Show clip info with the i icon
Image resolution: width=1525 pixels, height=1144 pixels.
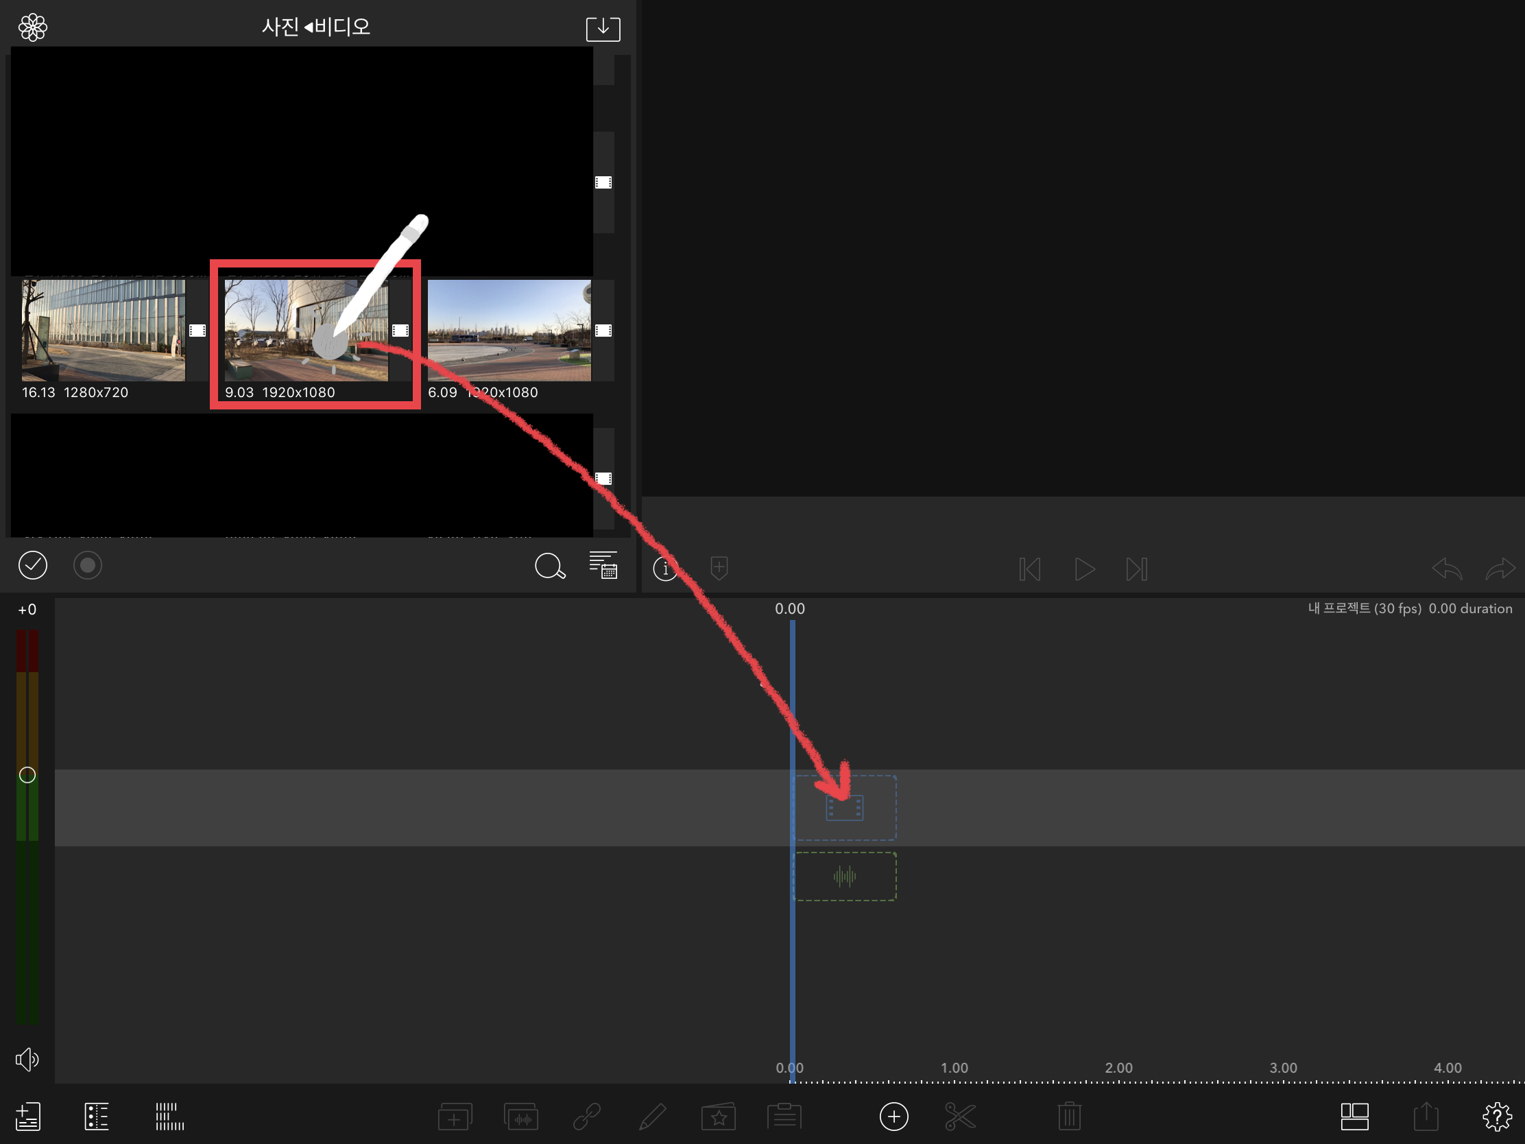[665, 569]
